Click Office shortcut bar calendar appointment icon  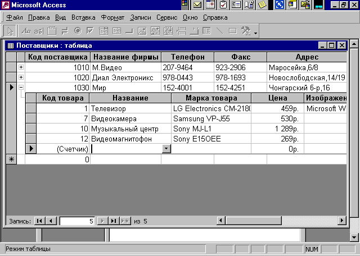[210, 5]
